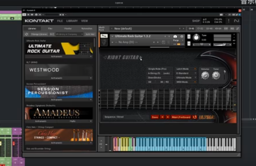Expand Amadeus library dropdown arrow
This screenshot has width=256, height=166.
point(91,121)
